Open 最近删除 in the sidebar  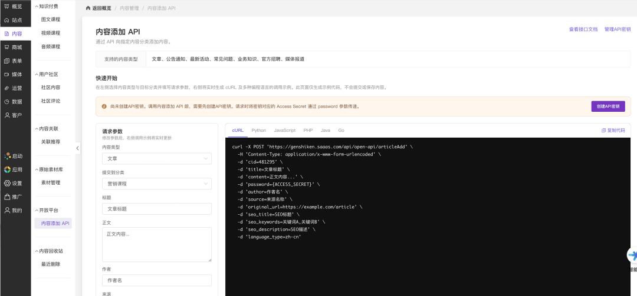click(x=51, y=264)
